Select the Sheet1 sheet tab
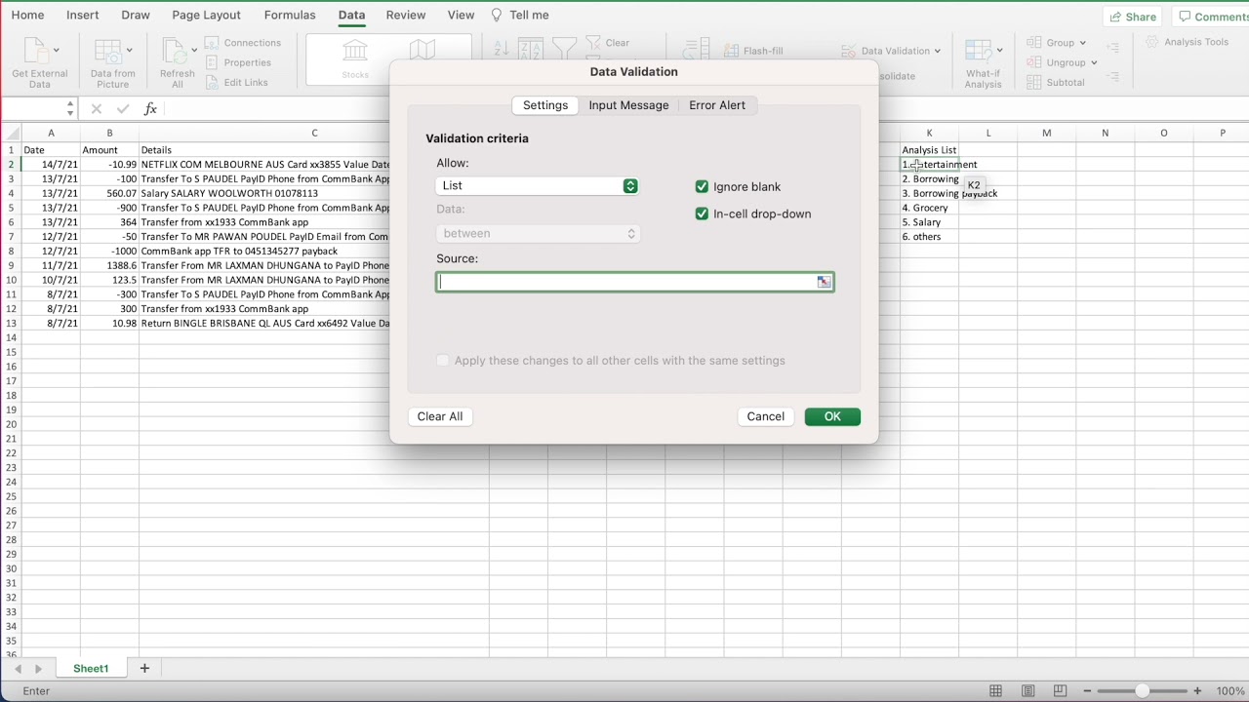This screenshot has width=1249, height=702. [91, 669]
